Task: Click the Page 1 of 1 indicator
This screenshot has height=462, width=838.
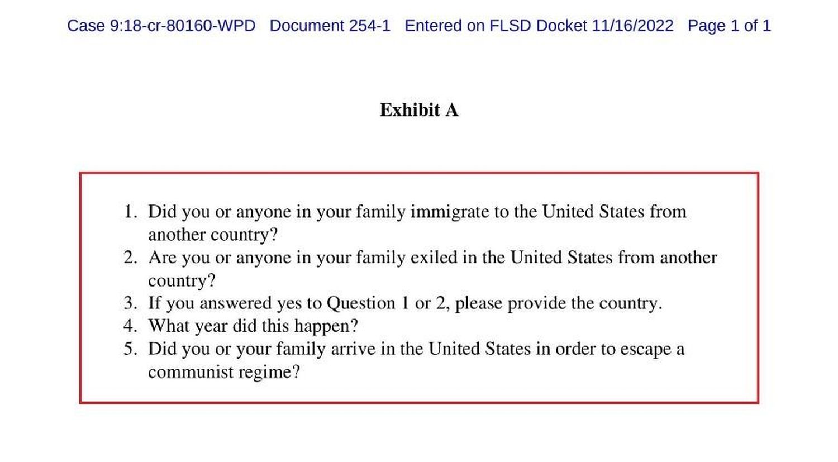Action: [729, 26]
